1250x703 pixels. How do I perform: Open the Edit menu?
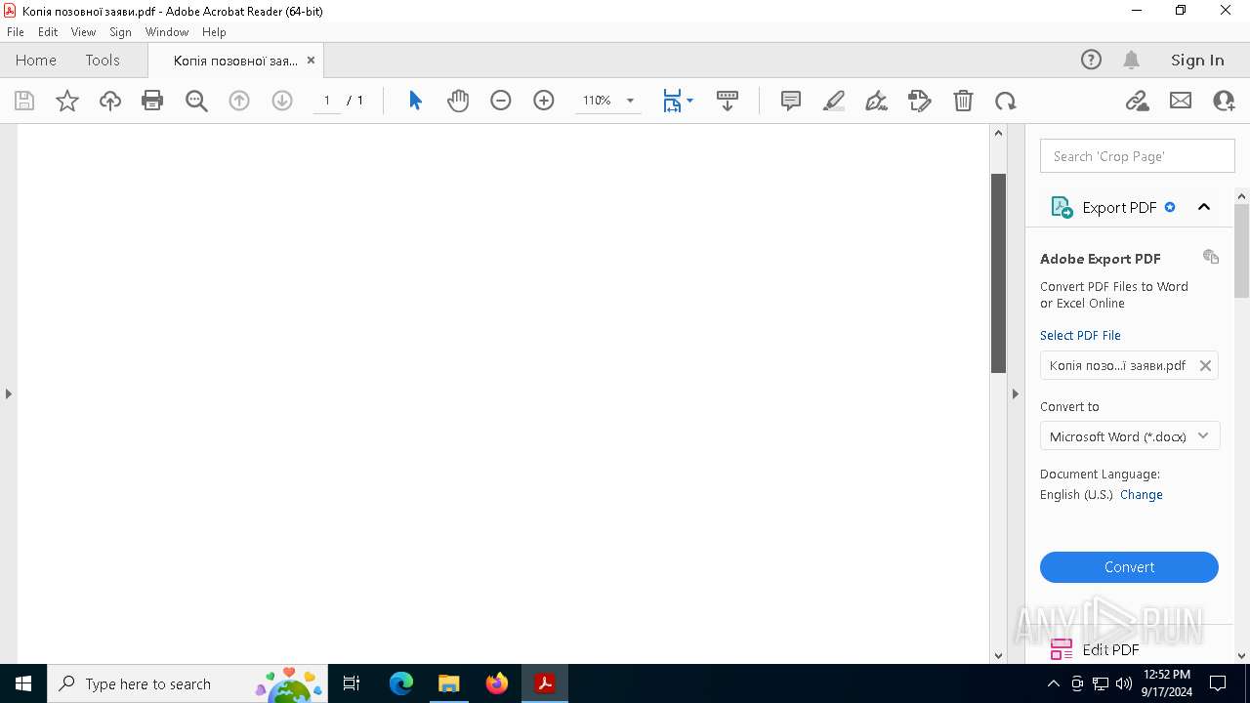pyautogui.click(x=48, y=32)
